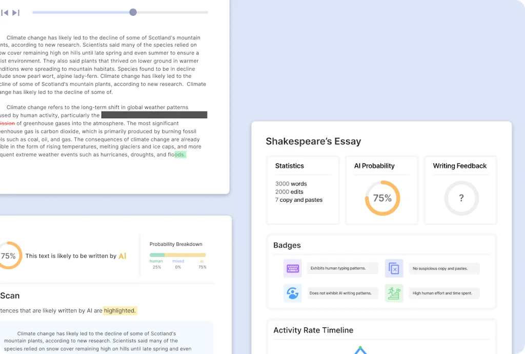Toggle the 'Exhibits human typing patterns' badge
525x354 pixels.
click(344, 268)
